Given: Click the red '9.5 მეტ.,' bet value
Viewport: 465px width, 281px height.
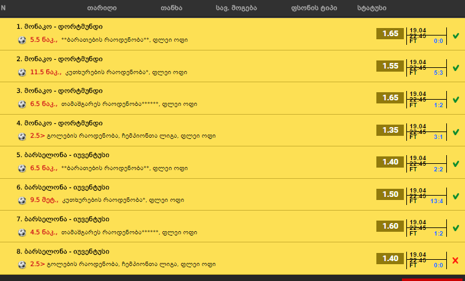Looking at the screenshot, I should 44,200.
